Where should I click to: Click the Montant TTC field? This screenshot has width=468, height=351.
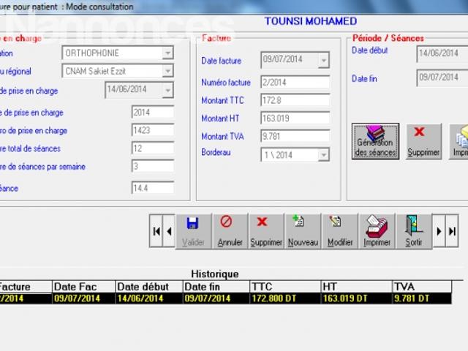point(295,100)
